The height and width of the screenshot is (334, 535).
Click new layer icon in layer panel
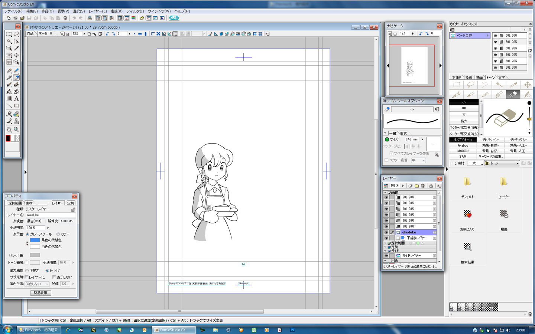coord(410,186)
